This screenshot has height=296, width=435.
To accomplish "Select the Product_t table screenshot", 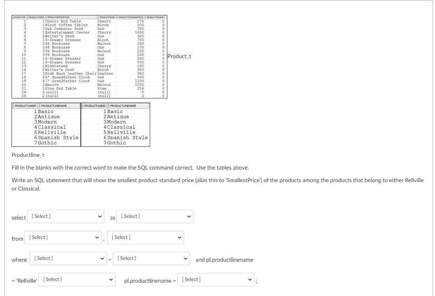I will pyautogui.click(x=89, y=56).
